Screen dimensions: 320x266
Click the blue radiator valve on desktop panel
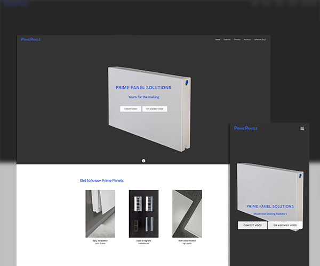(x=186, y=82)
